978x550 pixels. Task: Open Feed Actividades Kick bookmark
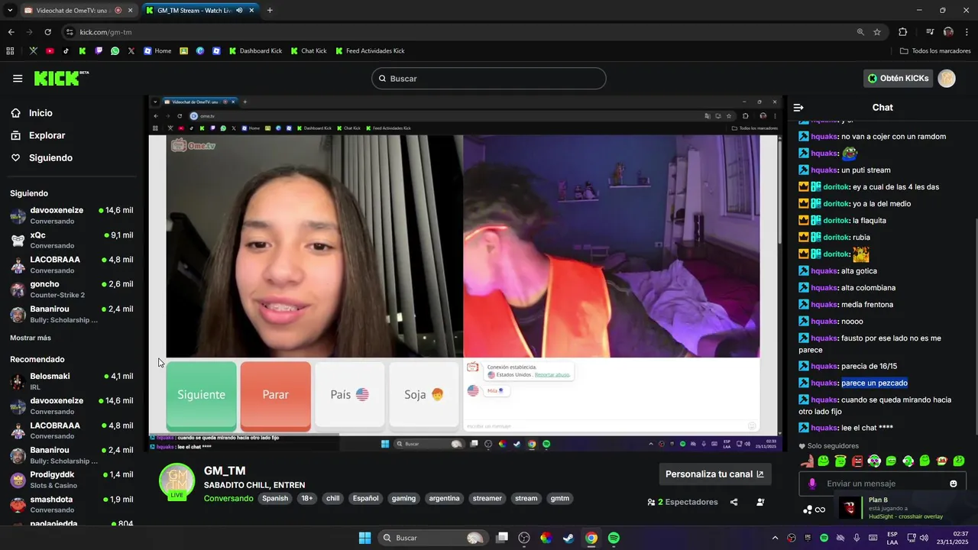point(370,51)
